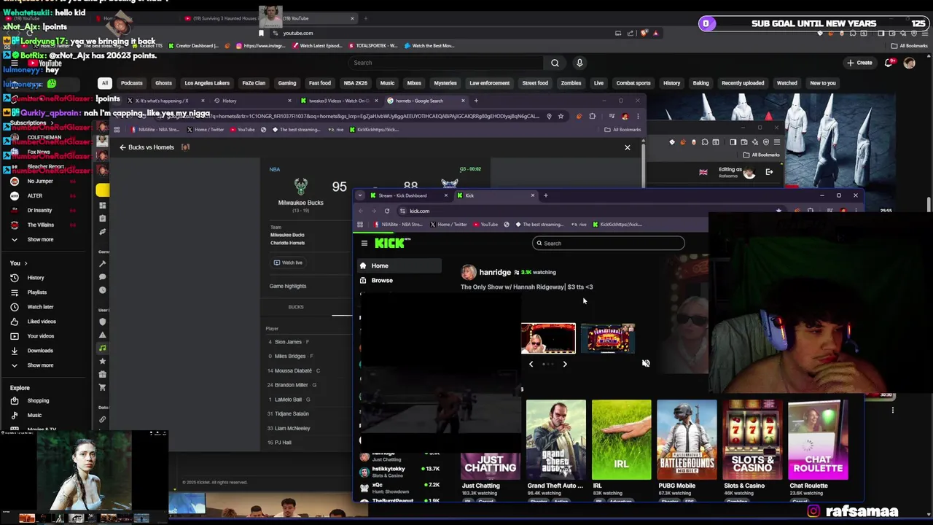The width and height of the screenshot is (933, 525).
Task: Open a new tab in the Google window
Action: point(476,101)
